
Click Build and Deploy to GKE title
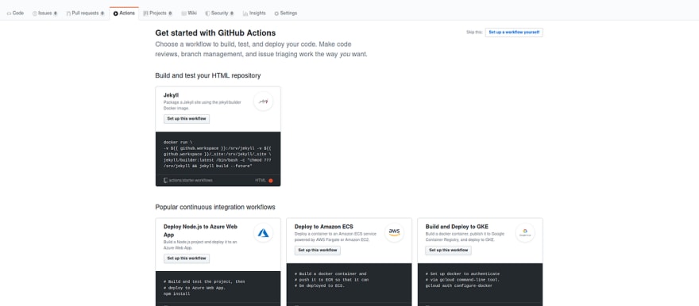point(457,227)
